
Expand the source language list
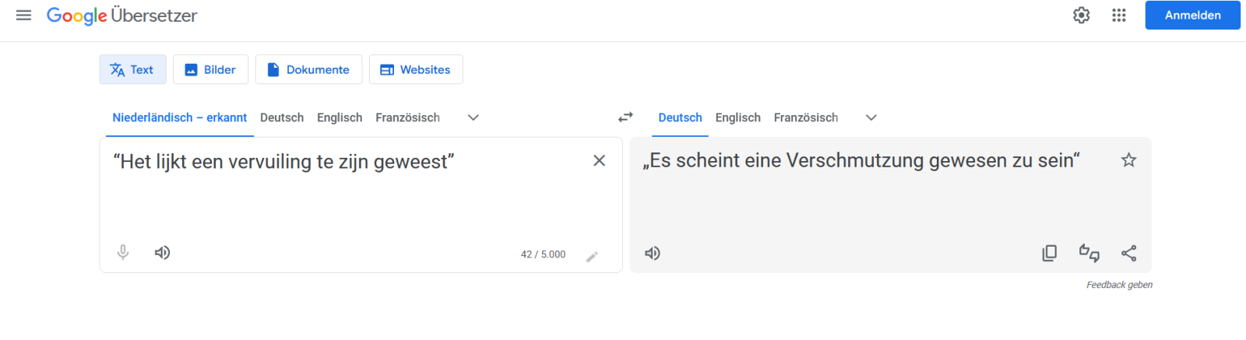pyautogui.click(x=473, y=117)
